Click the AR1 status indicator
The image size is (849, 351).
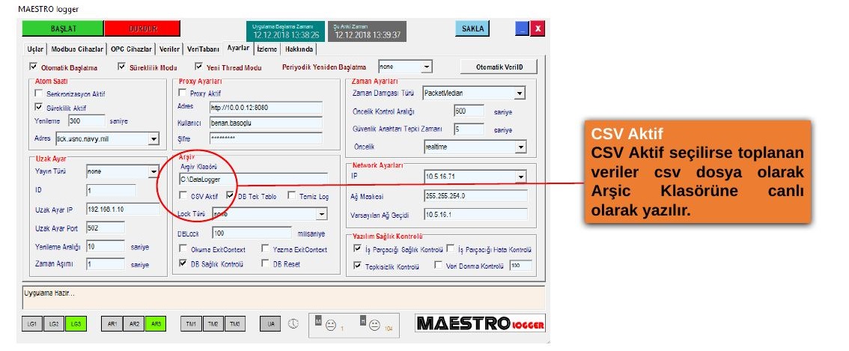coord(112,324)
